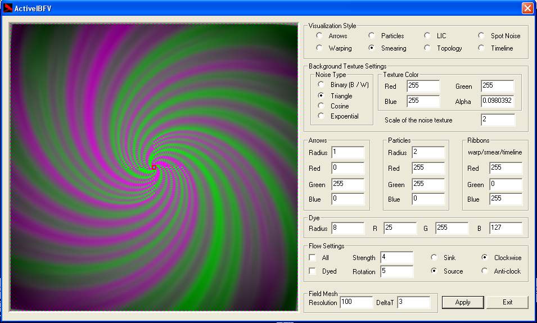Viewport: 537px width, 323px height.
Task: Focus the noise texture scale field
Action: pyautogui.click(x=498, y=120)
